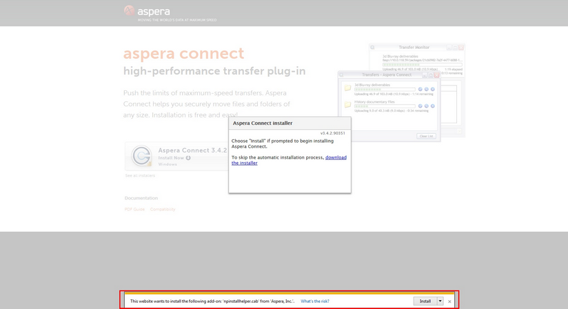Click the magnifier icon on 3d Blu-ray transfer
The width and height of the screenshot is (568, 309).
pos(427,89)
